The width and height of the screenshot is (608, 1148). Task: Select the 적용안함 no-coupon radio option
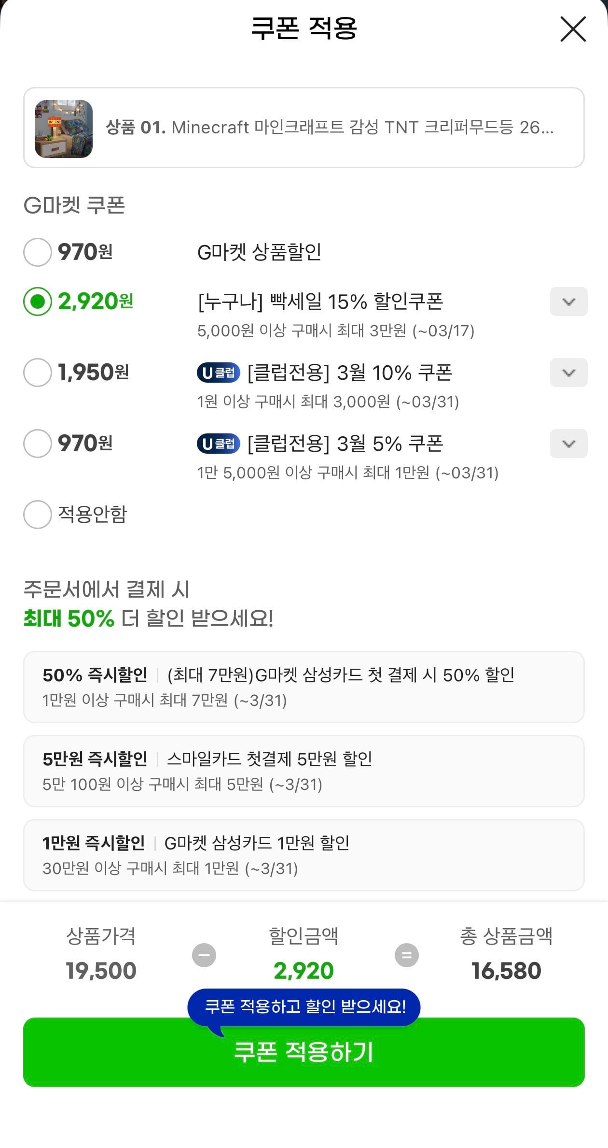click(x=38, y=514)
